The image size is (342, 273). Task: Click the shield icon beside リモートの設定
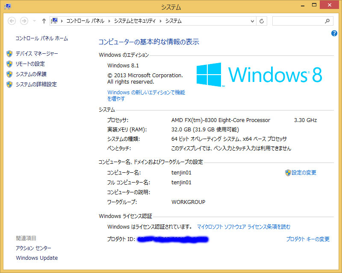coord(9,64)
